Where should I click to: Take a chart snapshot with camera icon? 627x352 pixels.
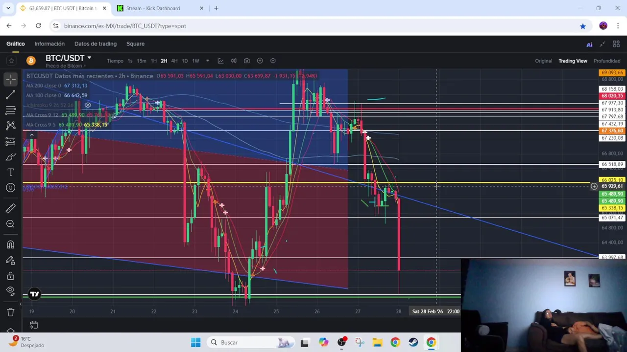click(x=247, y=61)
